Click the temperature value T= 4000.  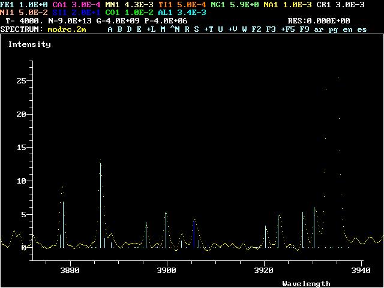point(24,21)
